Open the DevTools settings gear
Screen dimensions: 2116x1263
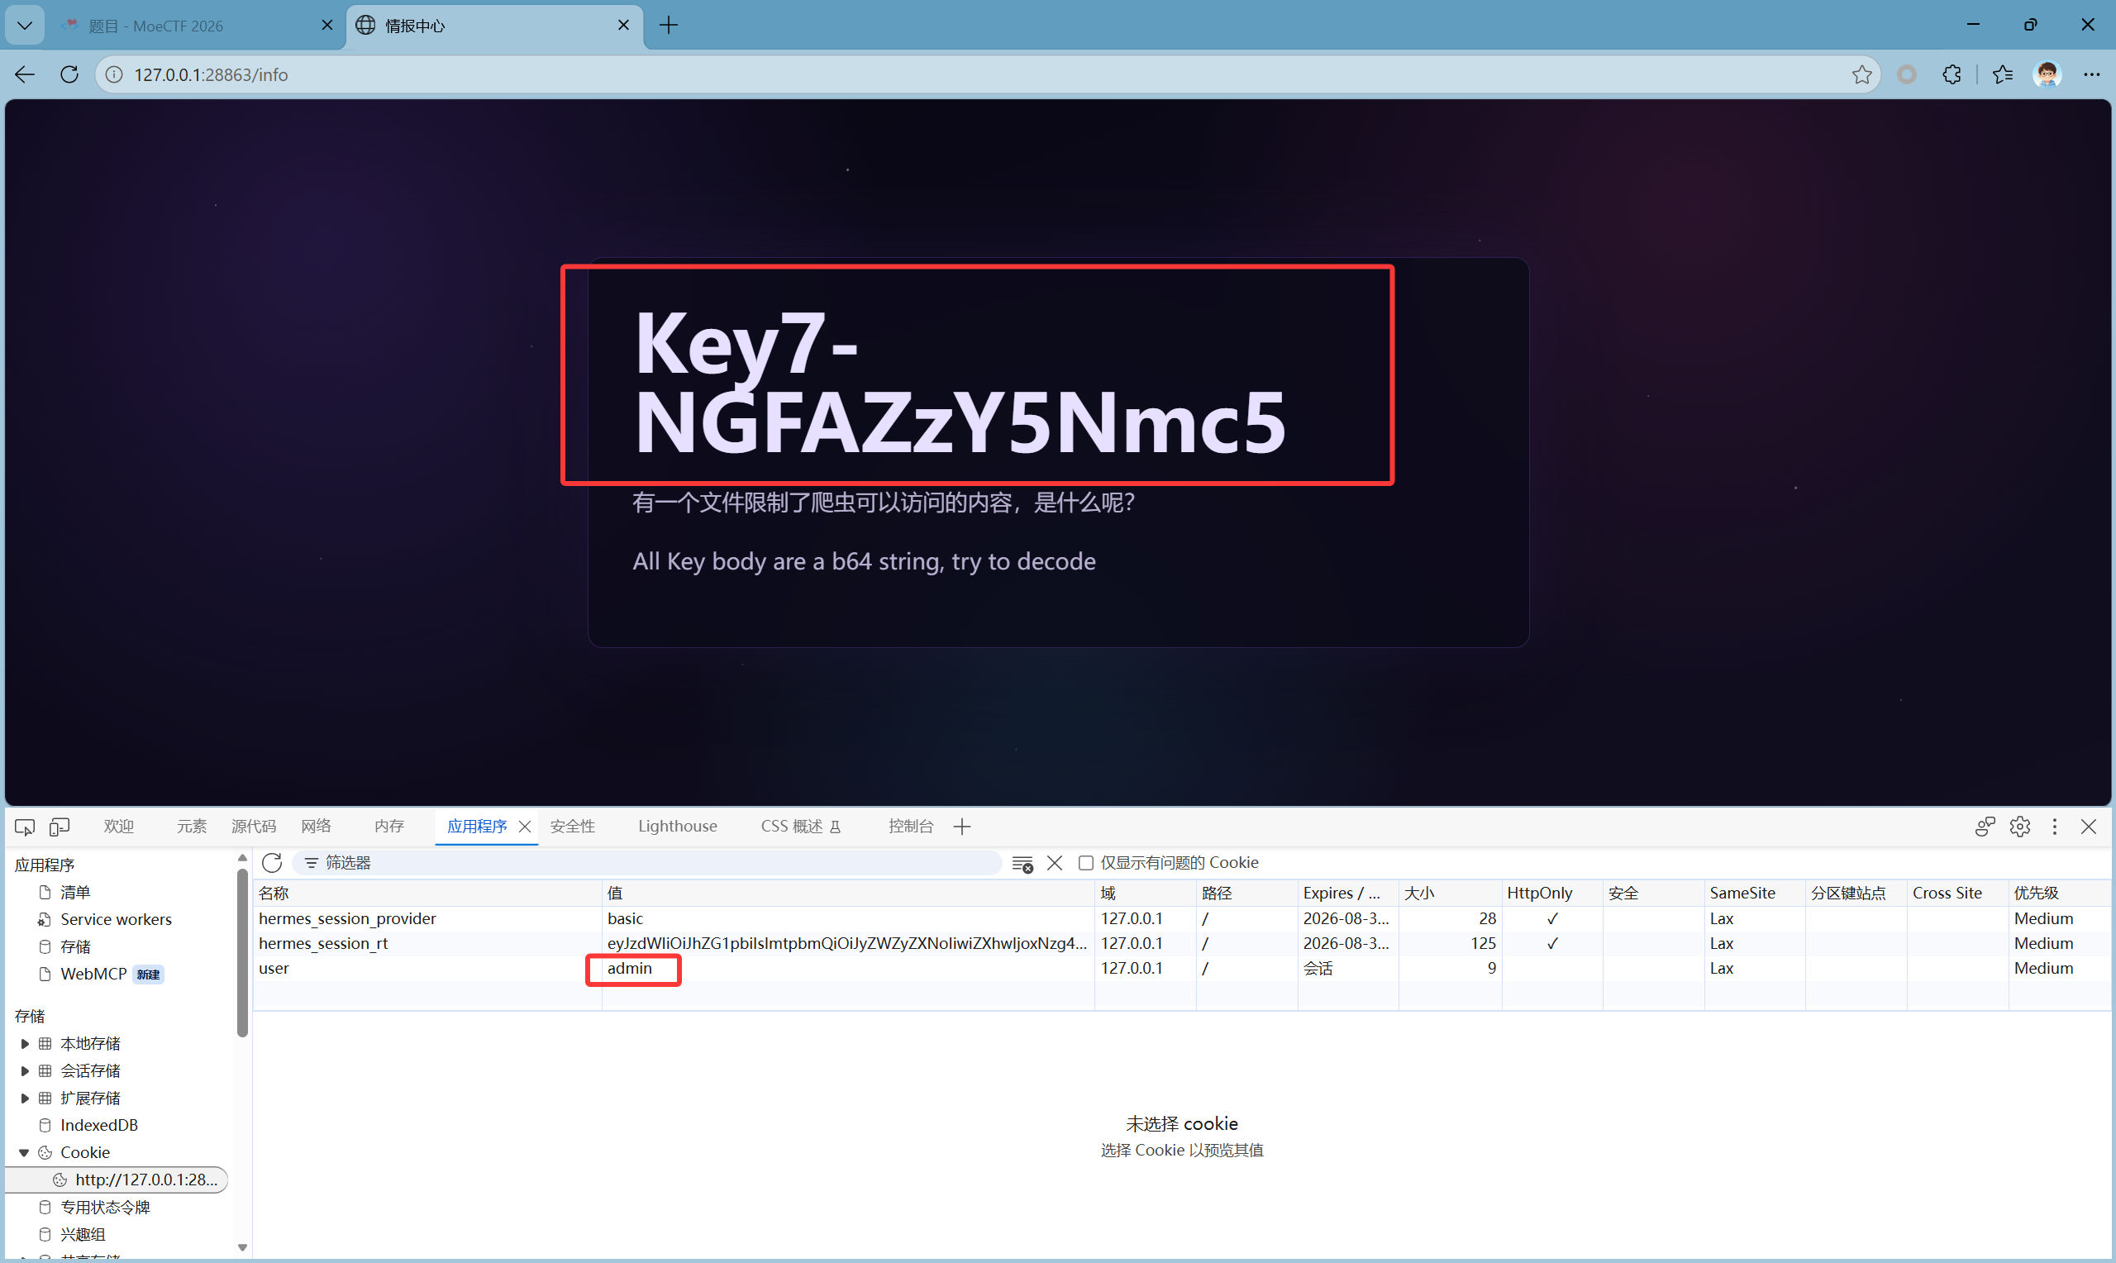[2020, 827]
